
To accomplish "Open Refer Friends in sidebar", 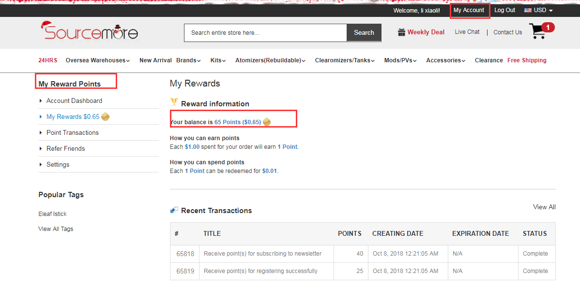I will (65, 148).
